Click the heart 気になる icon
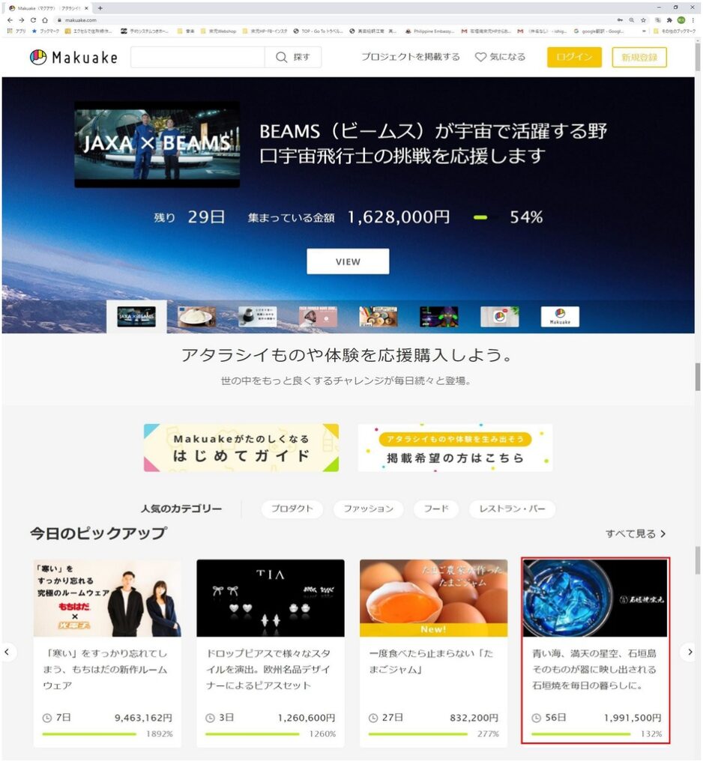The width and height of the screenshot is (703, 767). [481, 57]
